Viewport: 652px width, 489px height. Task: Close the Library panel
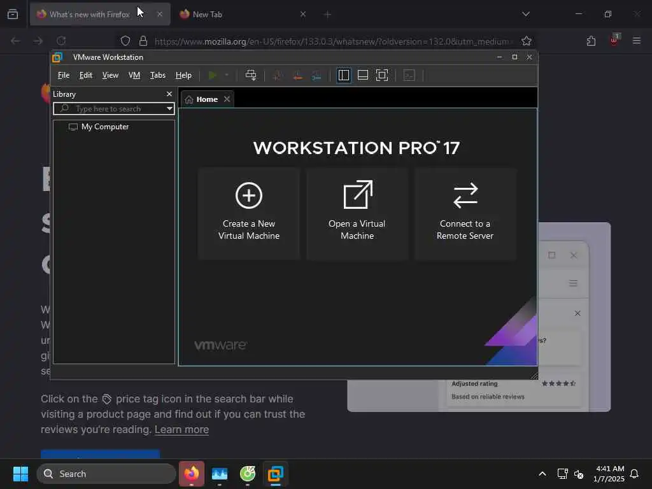point(169,94)
